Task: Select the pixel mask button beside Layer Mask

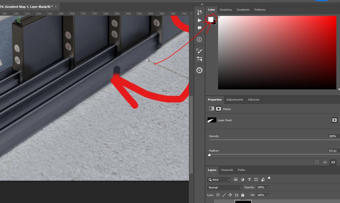Action: (x=334, y=120)
